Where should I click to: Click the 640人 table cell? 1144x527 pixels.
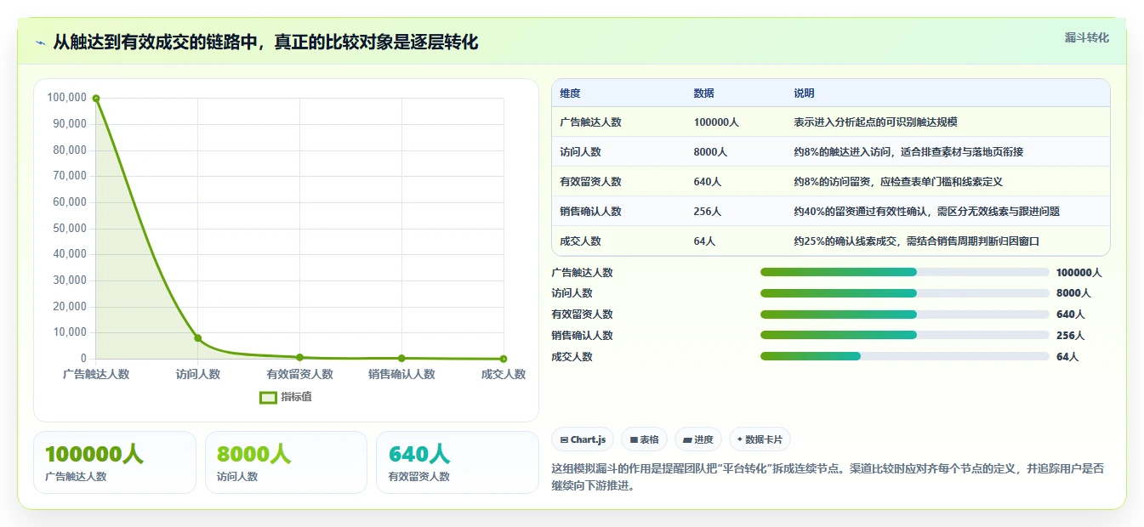coord(707,182)
